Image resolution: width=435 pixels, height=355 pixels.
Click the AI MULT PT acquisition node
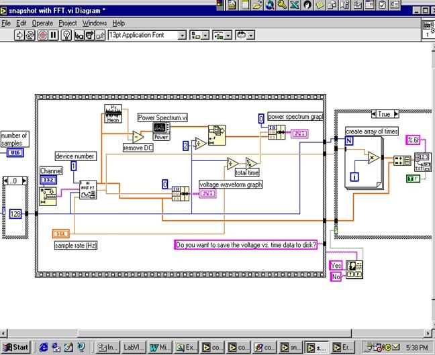point(88,190)
